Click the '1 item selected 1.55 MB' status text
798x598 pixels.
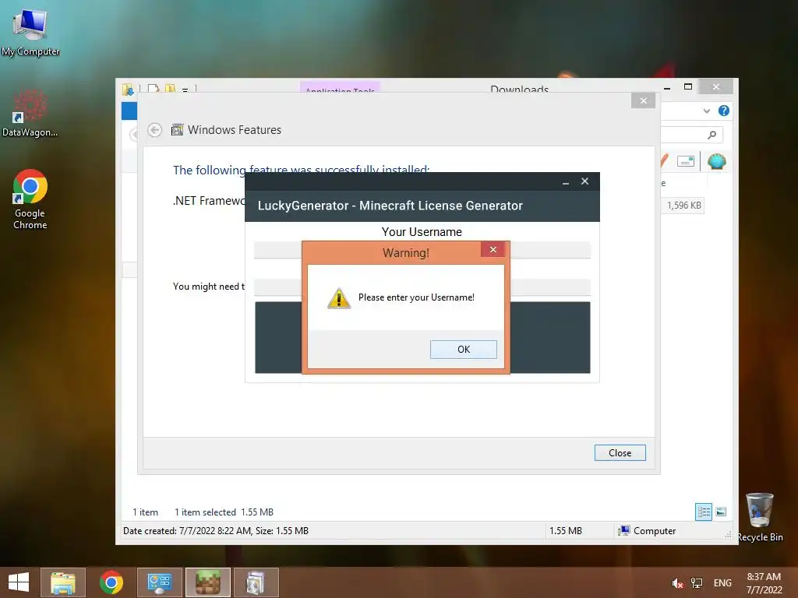(224, 512)
